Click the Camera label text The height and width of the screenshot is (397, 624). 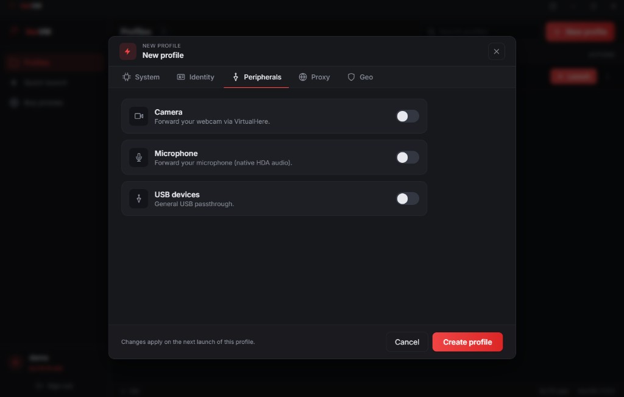(168, 112)
